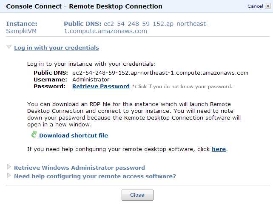Click the 'Log in with your credentials' heading
Screen dimensions: 273x207
pyautogui.click(x=57, y=48)
